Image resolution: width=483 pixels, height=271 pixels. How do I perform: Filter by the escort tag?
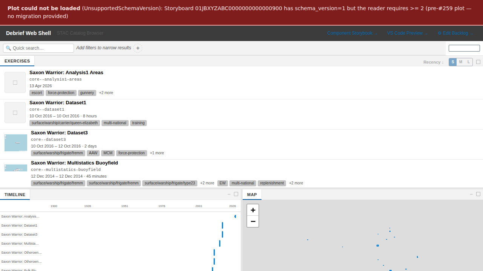pos(37,93)
